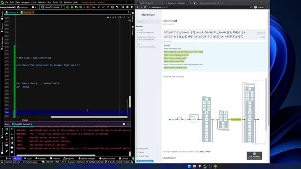Open IDE settings gear in top toolbar

click(x=127, y=7)
